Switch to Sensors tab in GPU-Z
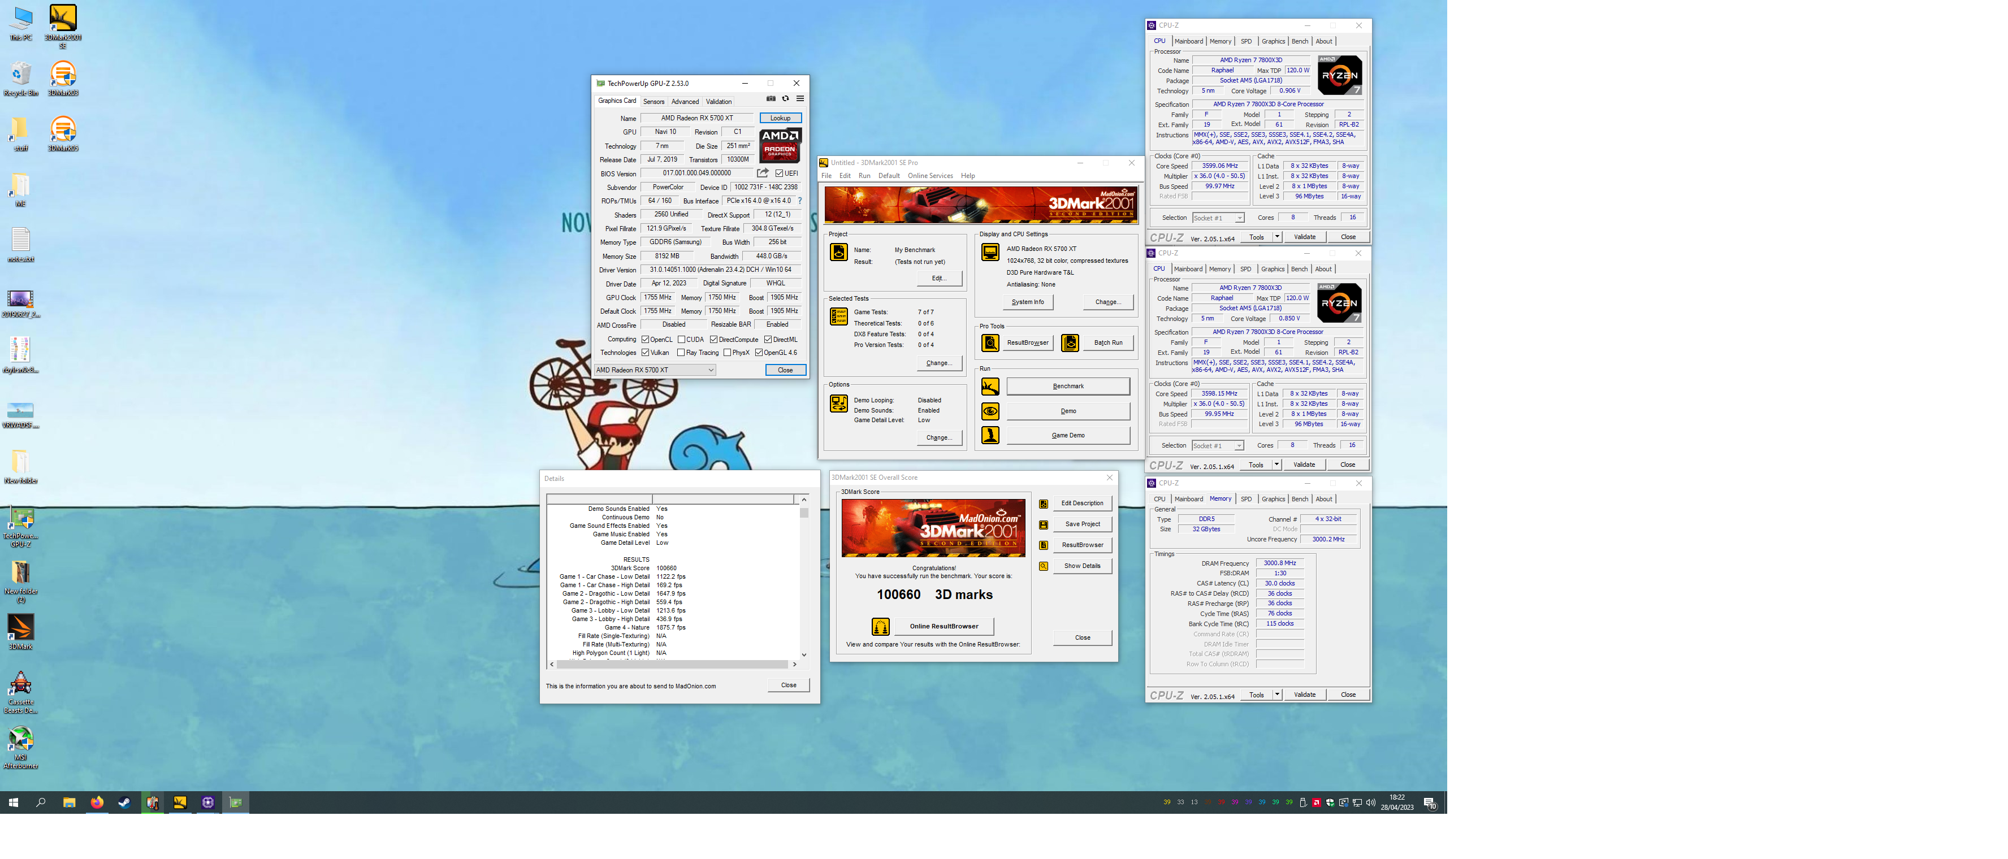The width and height of the screenshot is (2008, 859). (x=654, y=101)
